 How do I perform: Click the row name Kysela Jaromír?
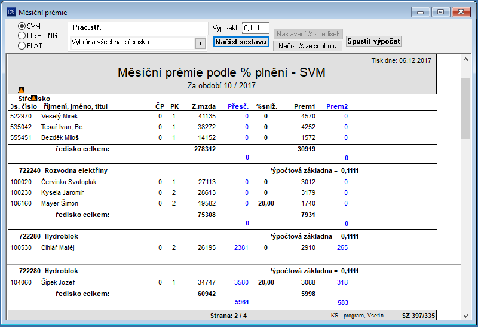(x=62, y=192)
